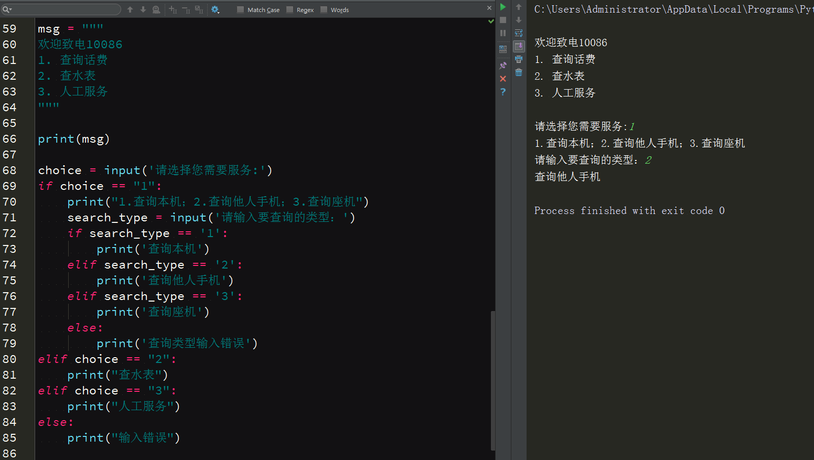Screen dimensions: 814x460
Task: Clear the console with the trash icon
Action: click(x=519, y=72)
